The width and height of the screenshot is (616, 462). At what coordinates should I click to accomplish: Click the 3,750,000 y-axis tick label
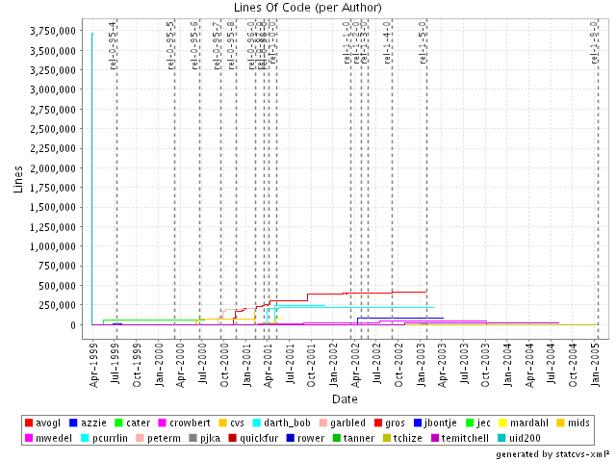pyautogui.click(x=54, y=31)
